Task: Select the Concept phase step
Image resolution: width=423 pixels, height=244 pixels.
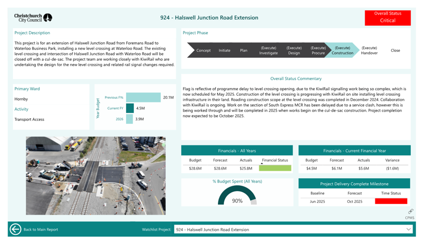Action: [203, 50]
